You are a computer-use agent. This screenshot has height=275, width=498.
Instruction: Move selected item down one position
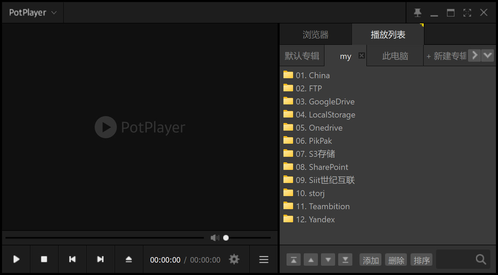(328, 259)
